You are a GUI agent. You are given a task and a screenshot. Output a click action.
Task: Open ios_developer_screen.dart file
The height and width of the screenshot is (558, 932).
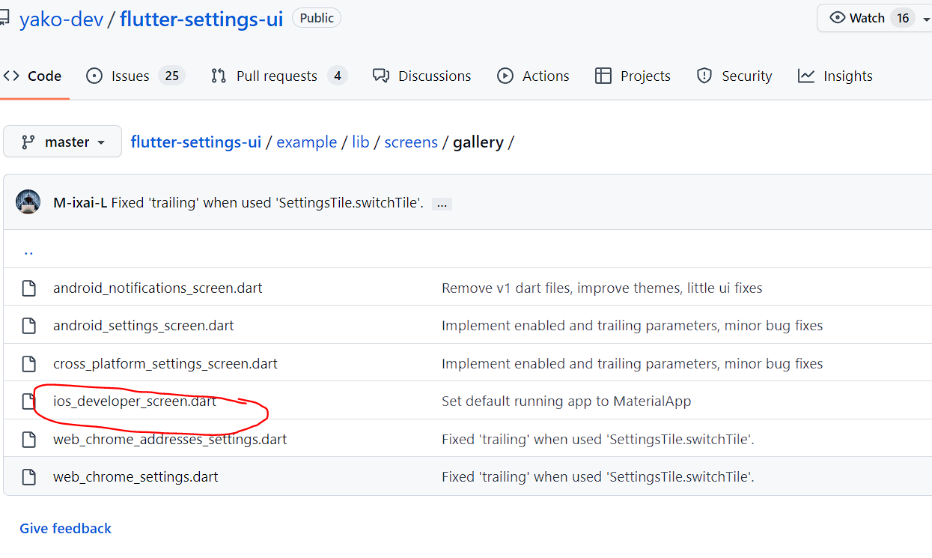(135, 401)
